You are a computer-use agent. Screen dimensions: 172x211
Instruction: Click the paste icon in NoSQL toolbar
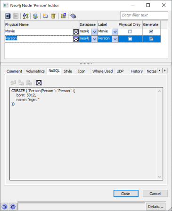click(29, 83)
